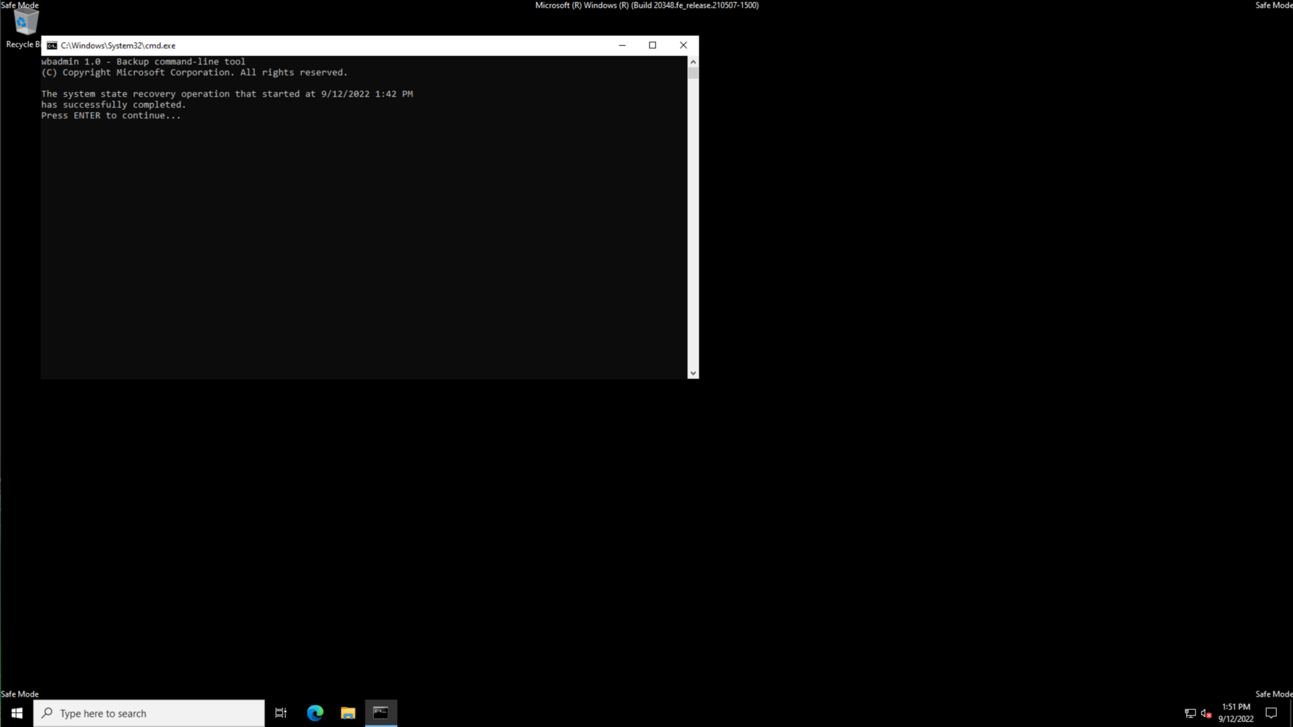This screenshot has width=1293, height=727.
Task: Open File Explorer from the taskbar
Action: pyautogui.click(x=347, y=712)
